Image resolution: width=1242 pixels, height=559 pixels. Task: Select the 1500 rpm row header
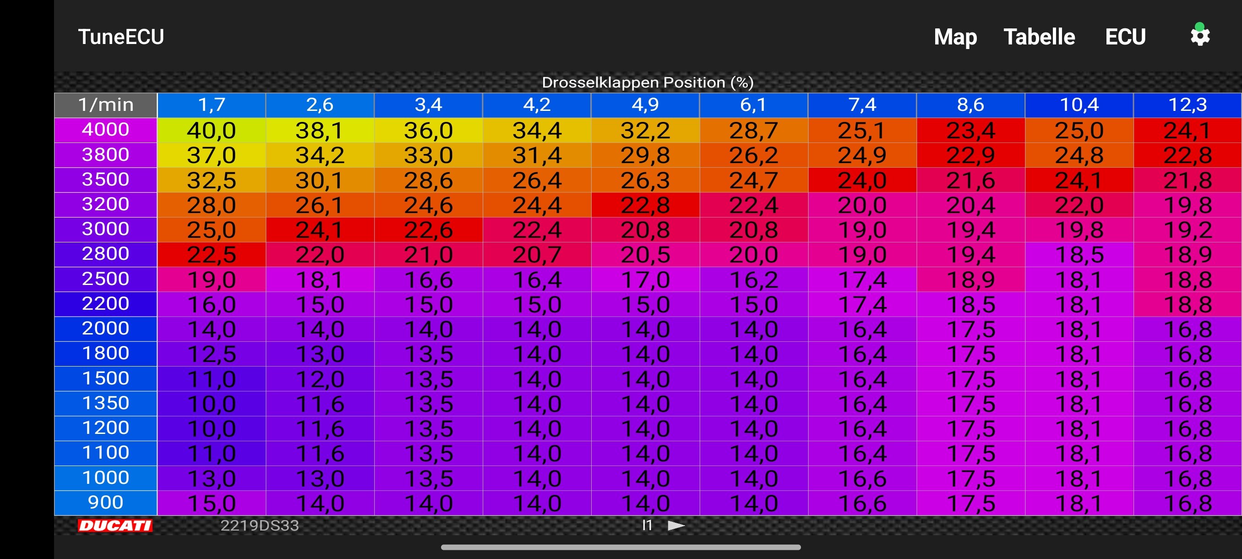point(106,378)
